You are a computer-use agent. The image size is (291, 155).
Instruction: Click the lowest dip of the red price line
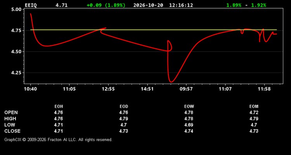[171, 82]
